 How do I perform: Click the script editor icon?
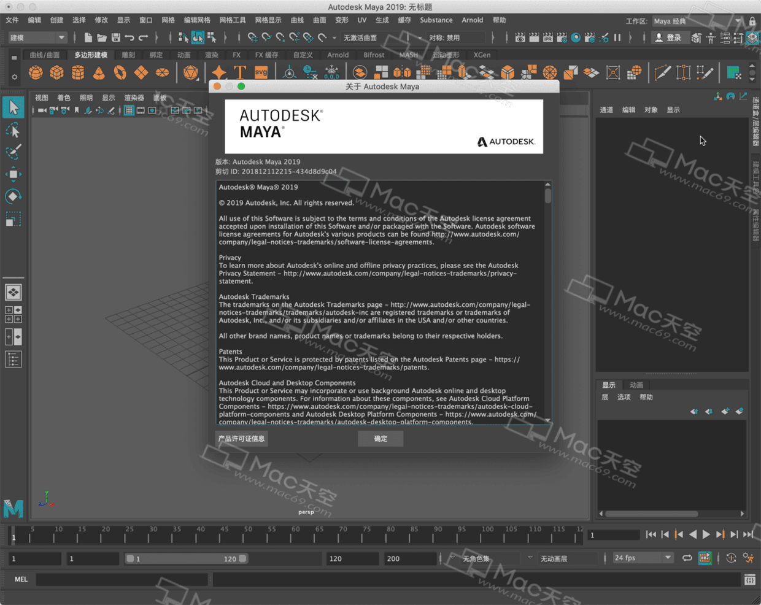tap(750, 580)
